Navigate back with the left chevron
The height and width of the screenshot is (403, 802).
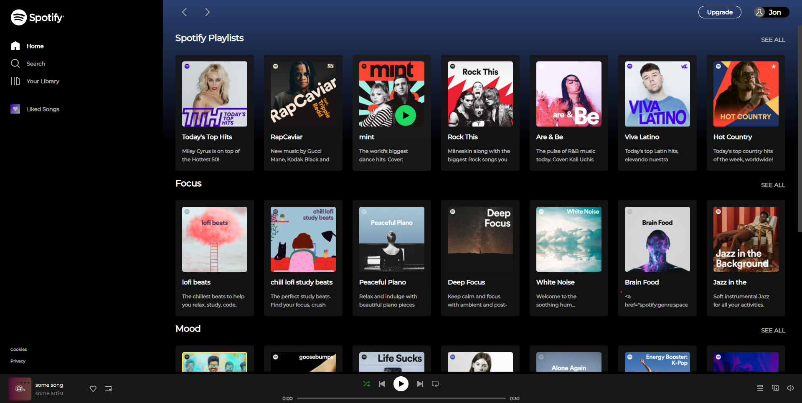click(x=184, y=12)
